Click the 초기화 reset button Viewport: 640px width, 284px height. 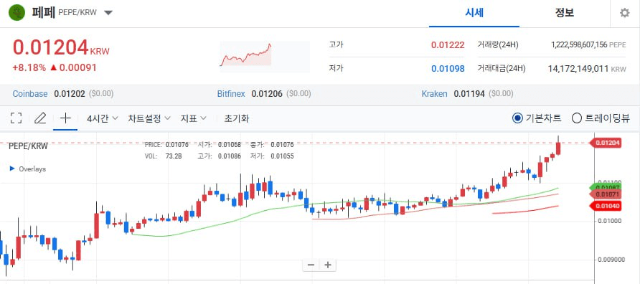point(236,118)
